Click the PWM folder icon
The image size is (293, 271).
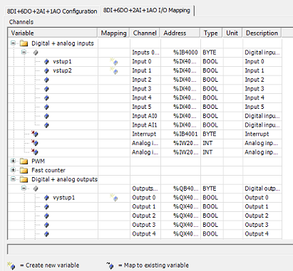24,161
